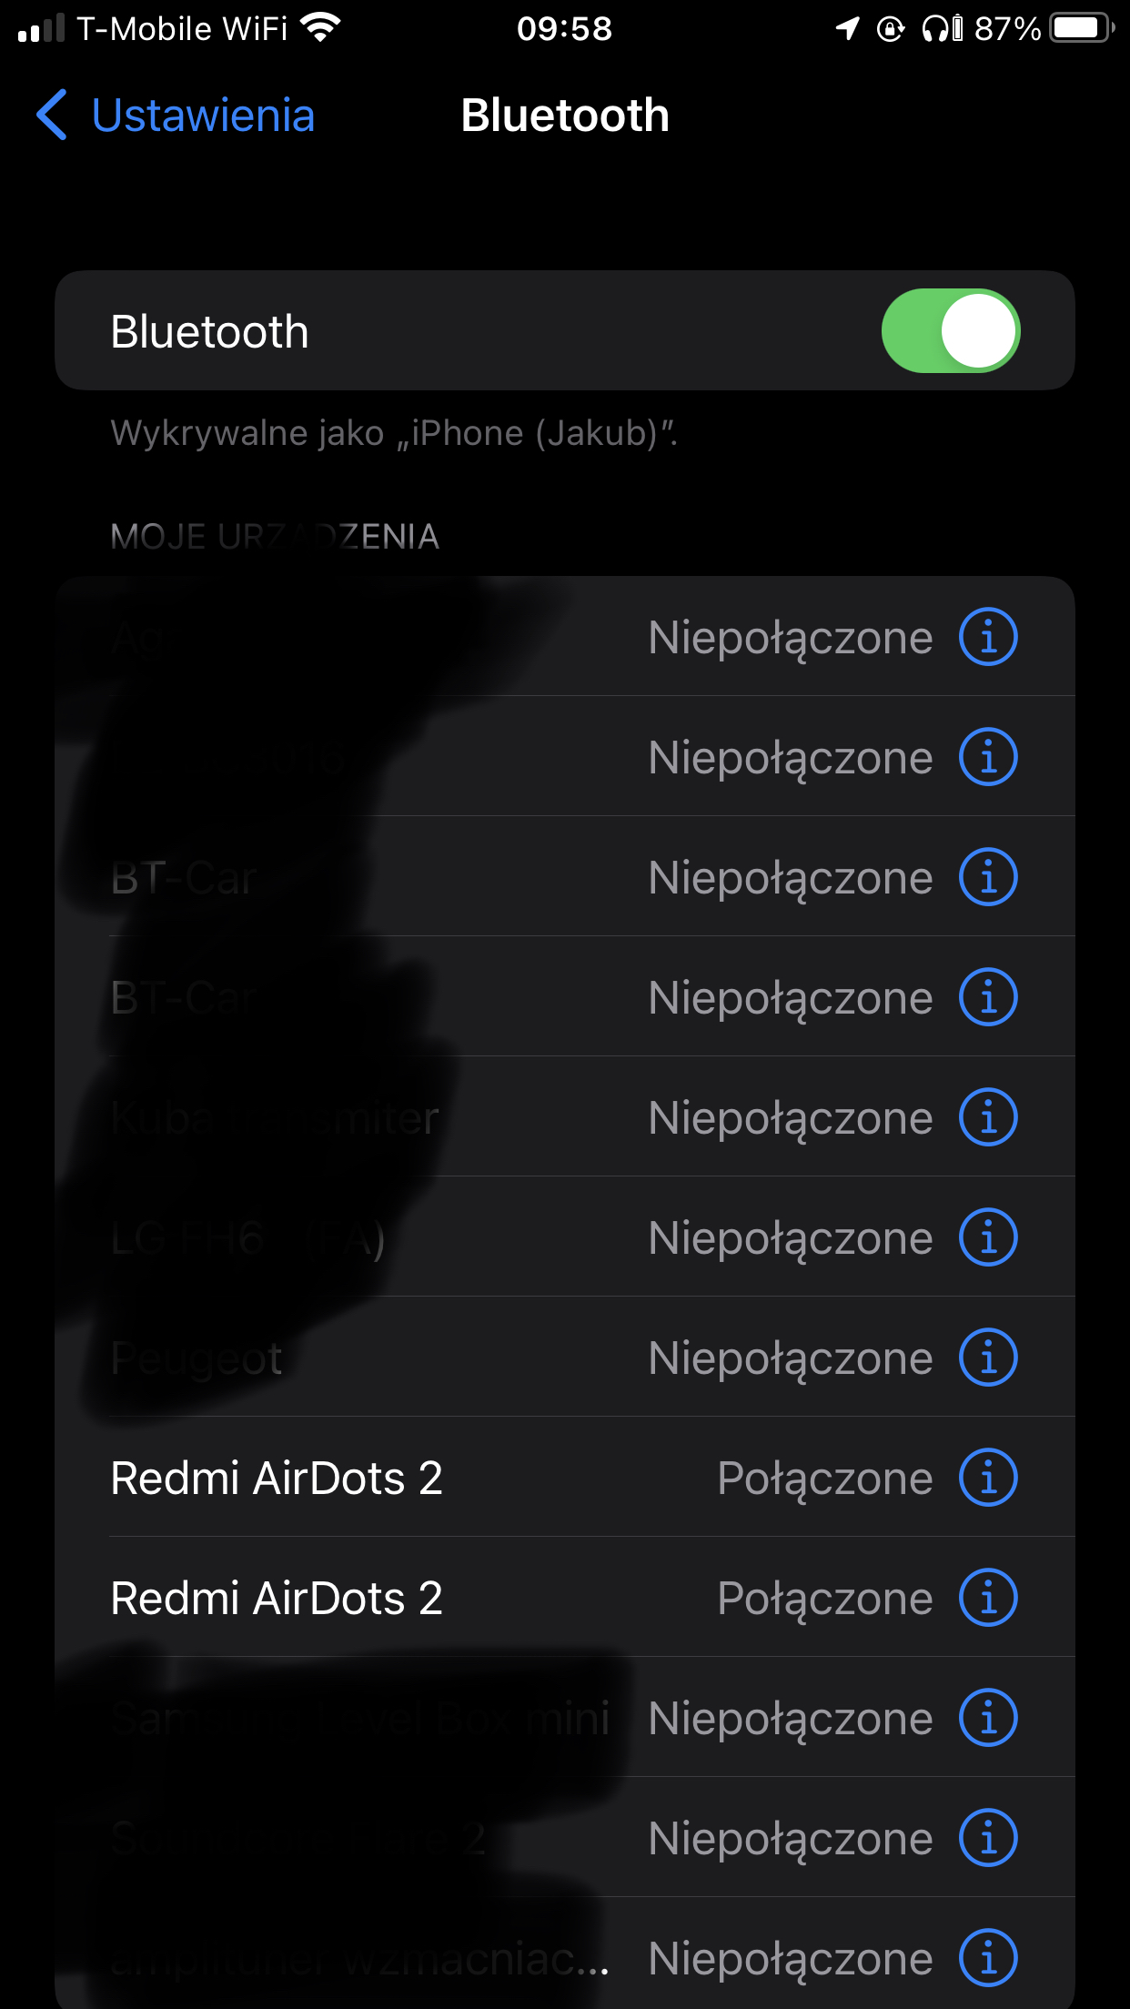This screenshot has height=2009, width=1130.
Task: Select the first Redmi AirDots 2 device
Action: (564, 1478)
